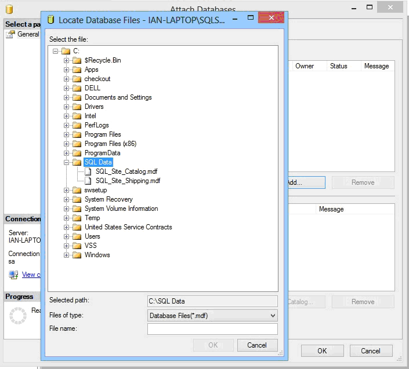
Task: Select the System Volume Information folder
Action: click(x=121, y=209)
